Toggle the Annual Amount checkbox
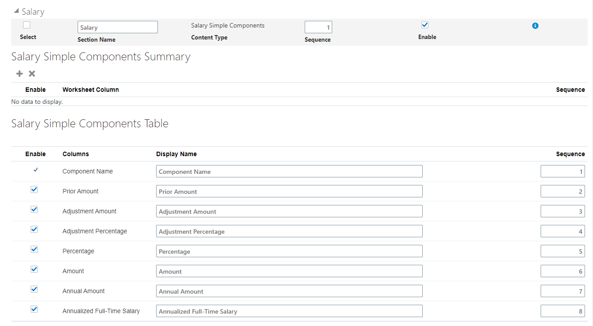Screen dimensions: 593x326 click(x=34, y=289)
